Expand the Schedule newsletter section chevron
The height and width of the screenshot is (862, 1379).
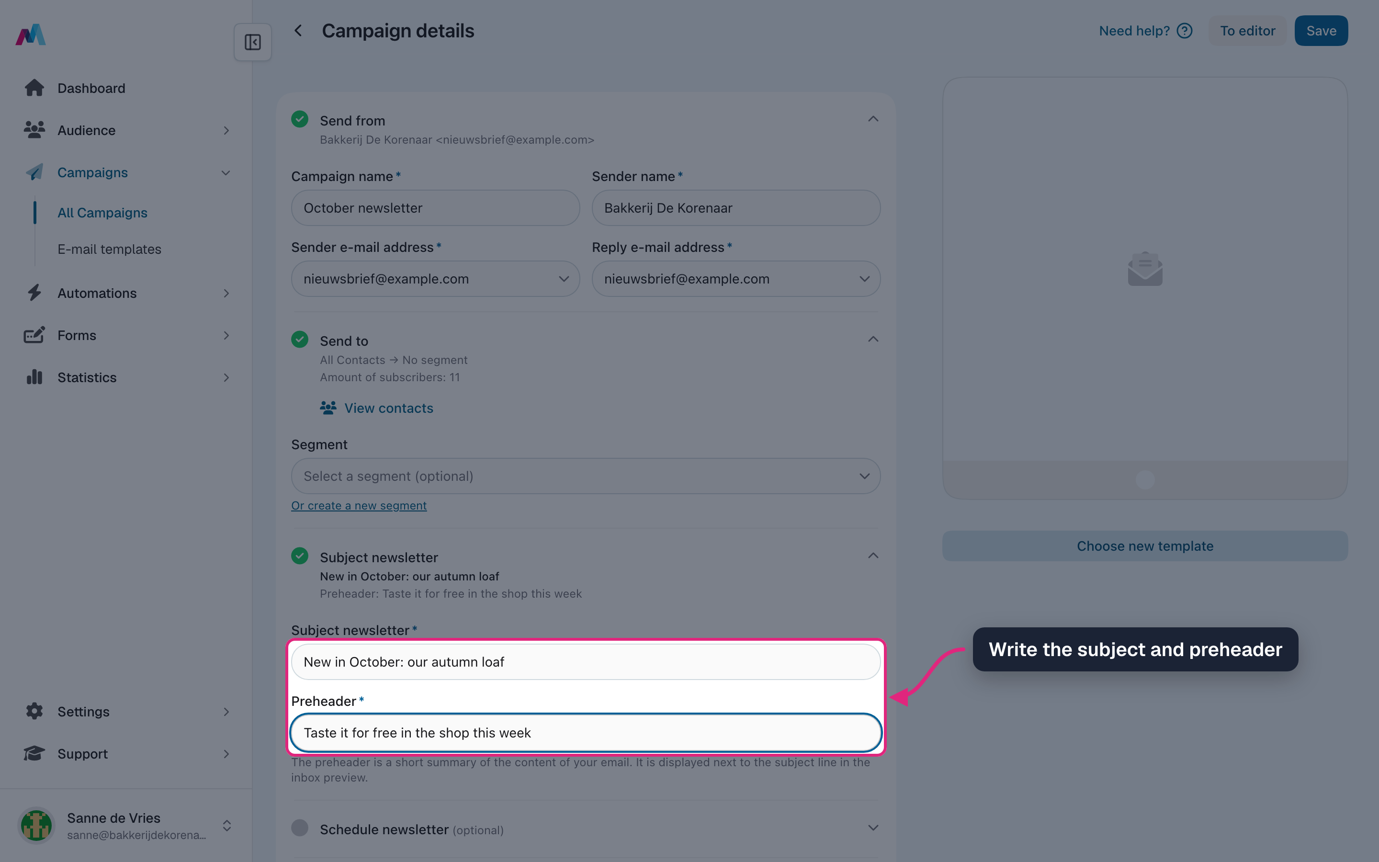pyautogui.click(x=873, y=828)
